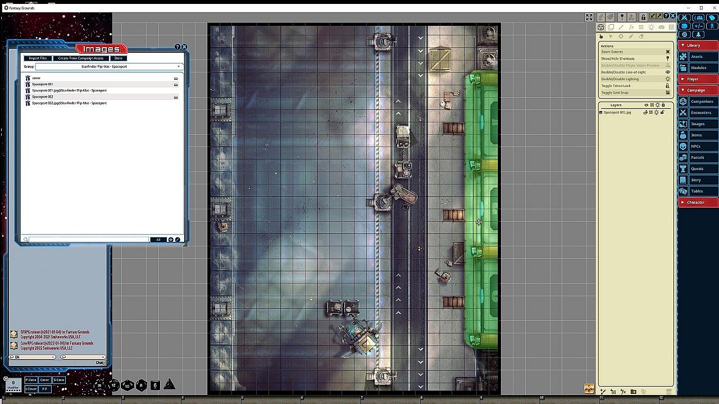
Task: Select the eraser tool
Action: (641, 36)
